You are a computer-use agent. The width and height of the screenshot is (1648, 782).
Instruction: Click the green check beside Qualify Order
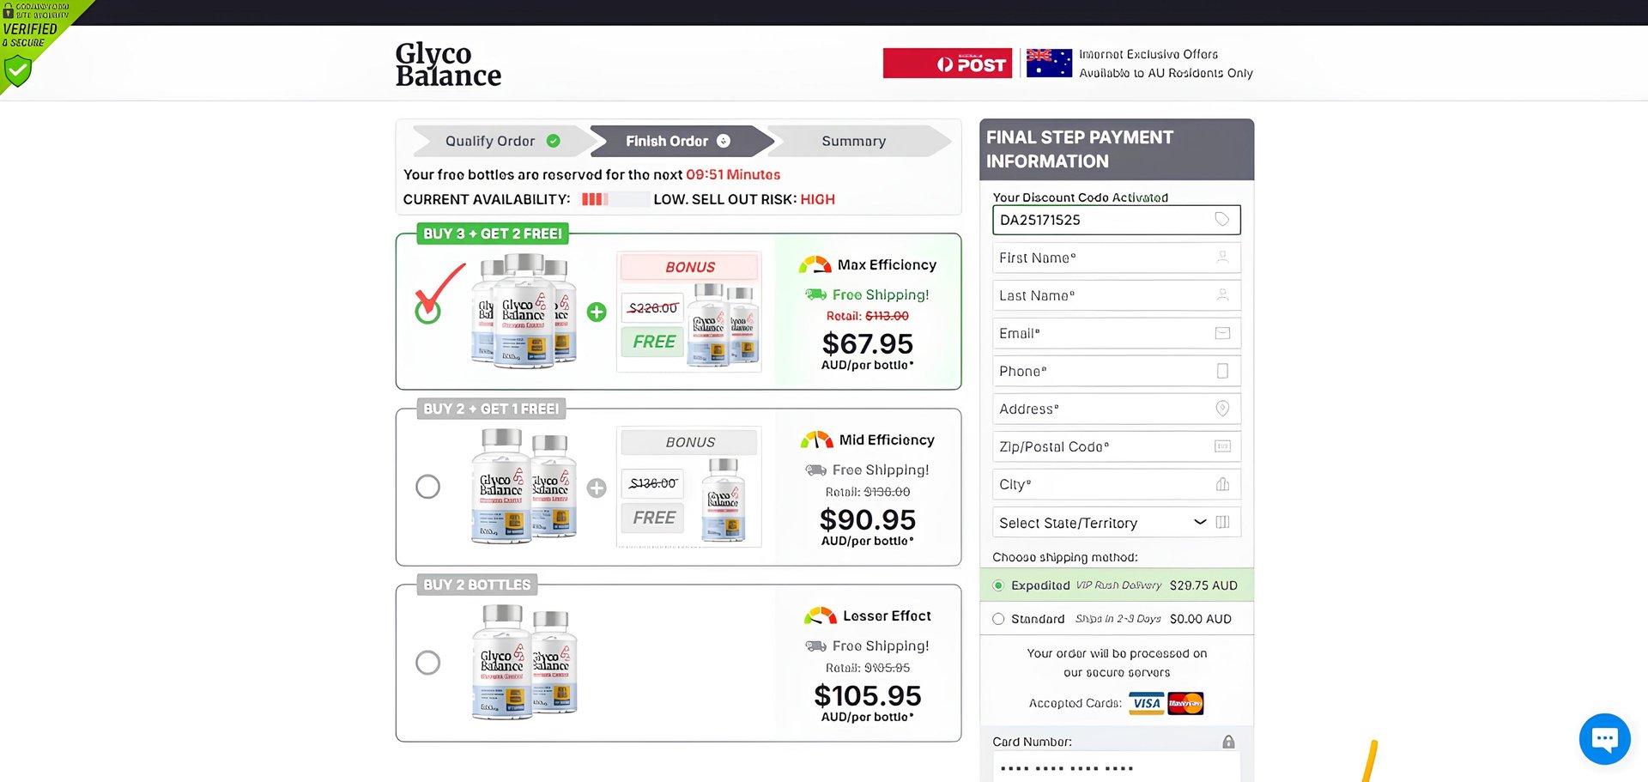[554, 141]
